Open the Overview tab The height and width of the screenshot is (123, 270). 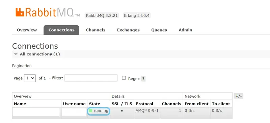pyautogui.click(x=27, y=30)
